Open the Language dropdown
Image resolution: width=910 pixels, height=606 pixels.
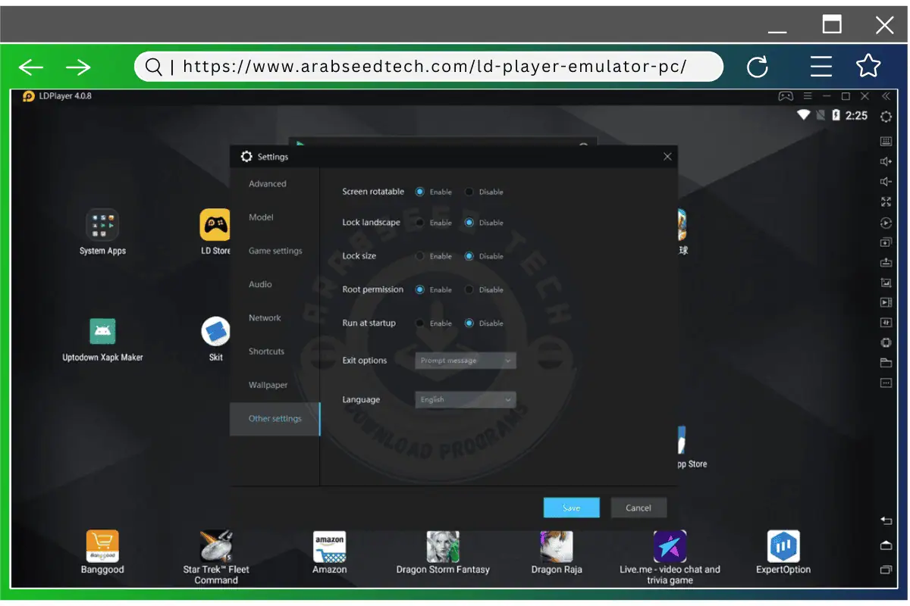(x=466, y=400)
